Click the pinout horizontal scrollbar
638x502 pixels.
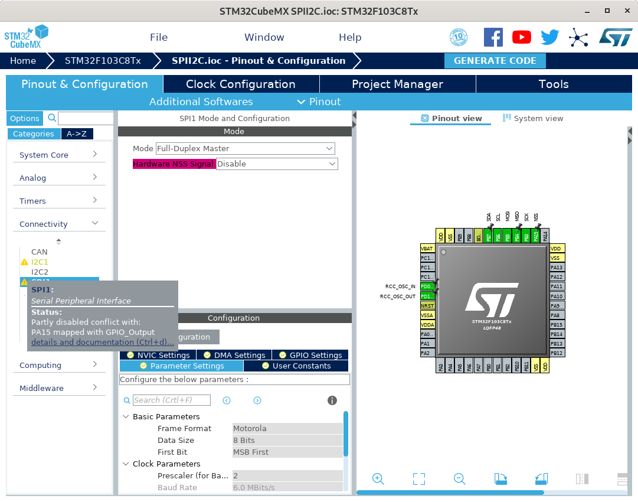pos(450,493)
